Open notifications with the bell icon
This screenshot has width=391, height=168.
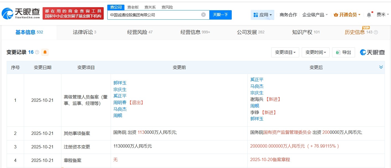click(369, 14)
